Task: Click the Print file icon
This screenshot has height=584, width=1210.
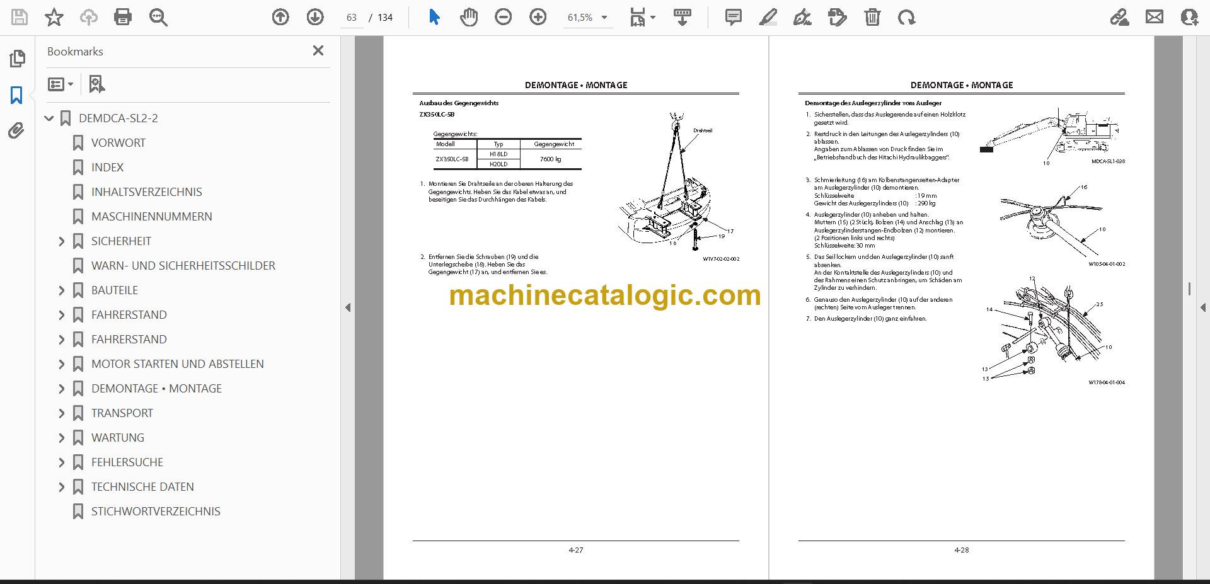Action: pos(123,17)
